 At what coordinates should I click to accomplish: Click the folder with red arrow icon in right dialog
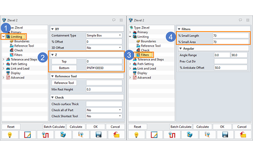click(x=243, y=135)
